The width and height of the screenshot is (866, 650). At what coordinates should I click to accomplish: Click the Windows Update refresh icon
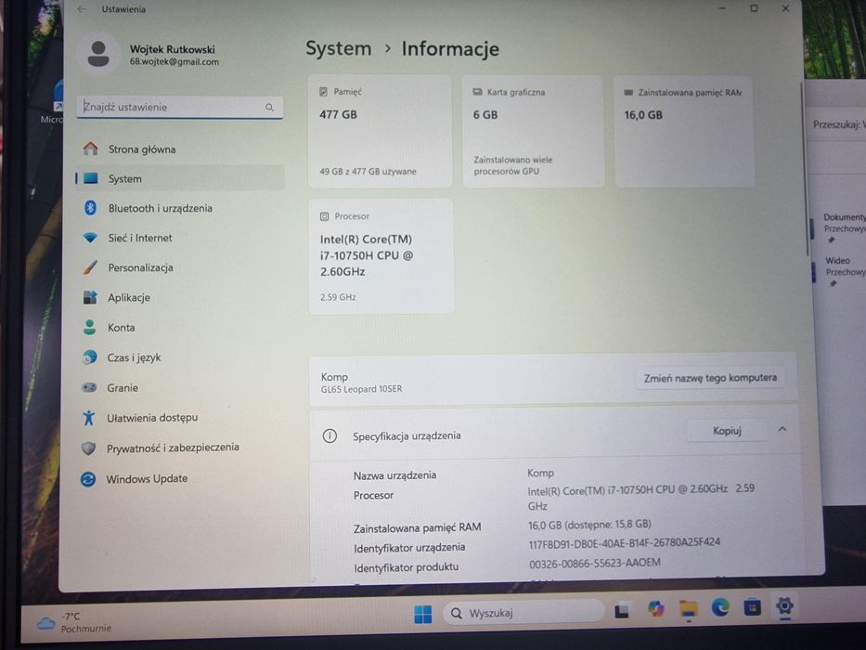pos(88,479)
